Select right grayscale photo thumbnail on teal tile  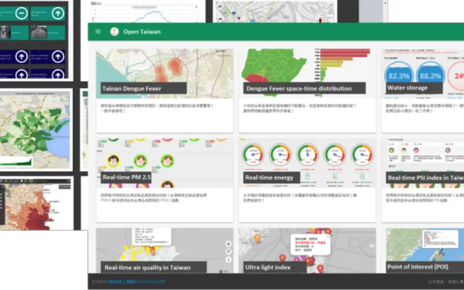pyautogui.click(x=39, y=32)
